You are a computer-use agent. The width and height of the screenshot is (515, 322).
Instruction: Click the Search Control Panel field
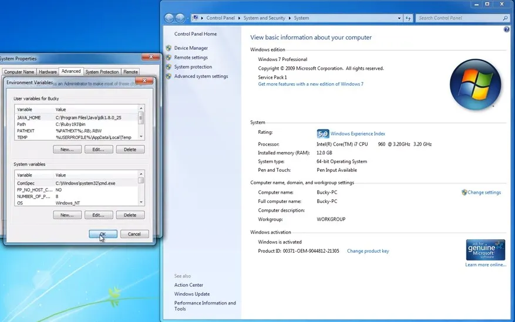[460, 18]
